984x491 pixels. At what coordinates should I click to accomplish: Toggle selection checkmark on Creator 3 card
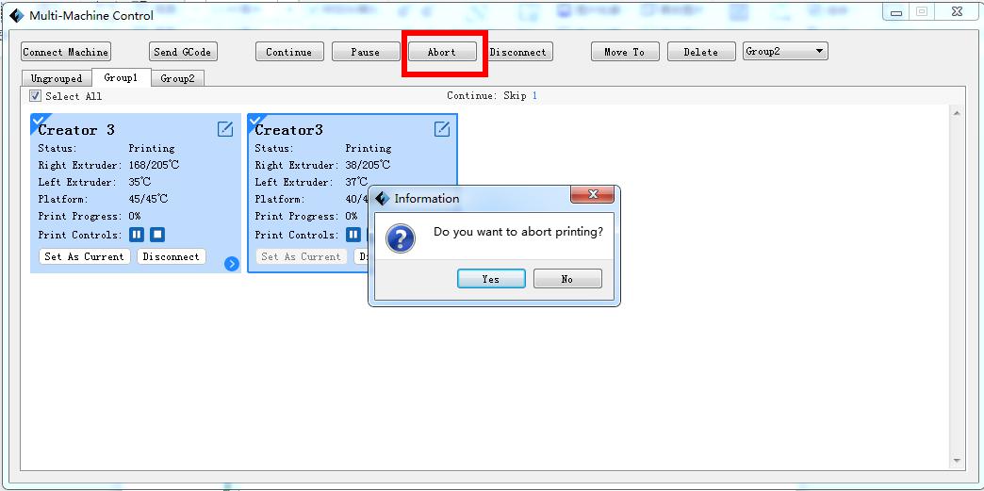click(38, 121)
